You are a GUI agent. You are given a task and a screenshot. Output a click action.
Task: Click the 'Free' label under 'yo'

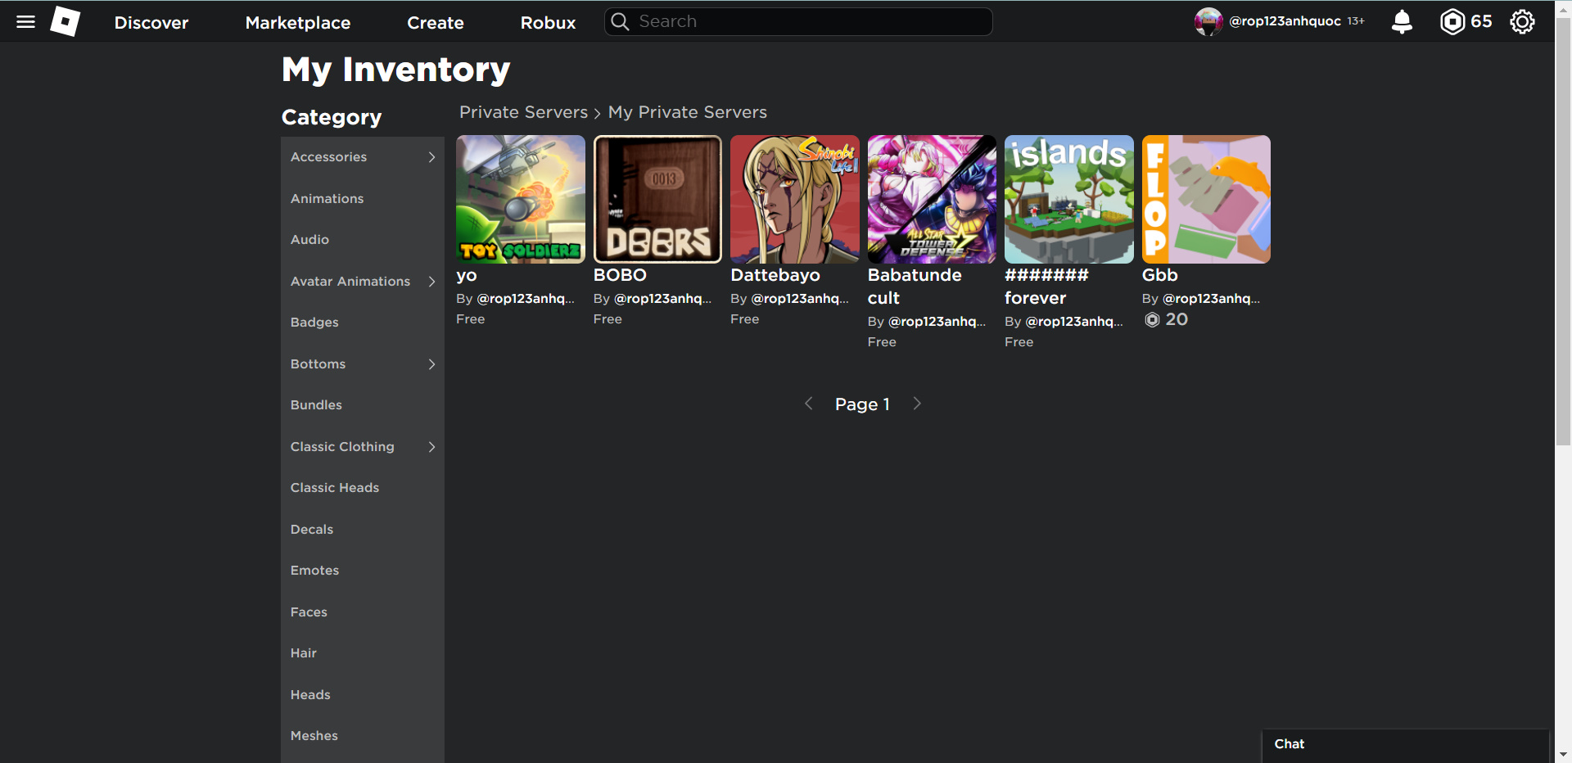[x=471, y=319]
